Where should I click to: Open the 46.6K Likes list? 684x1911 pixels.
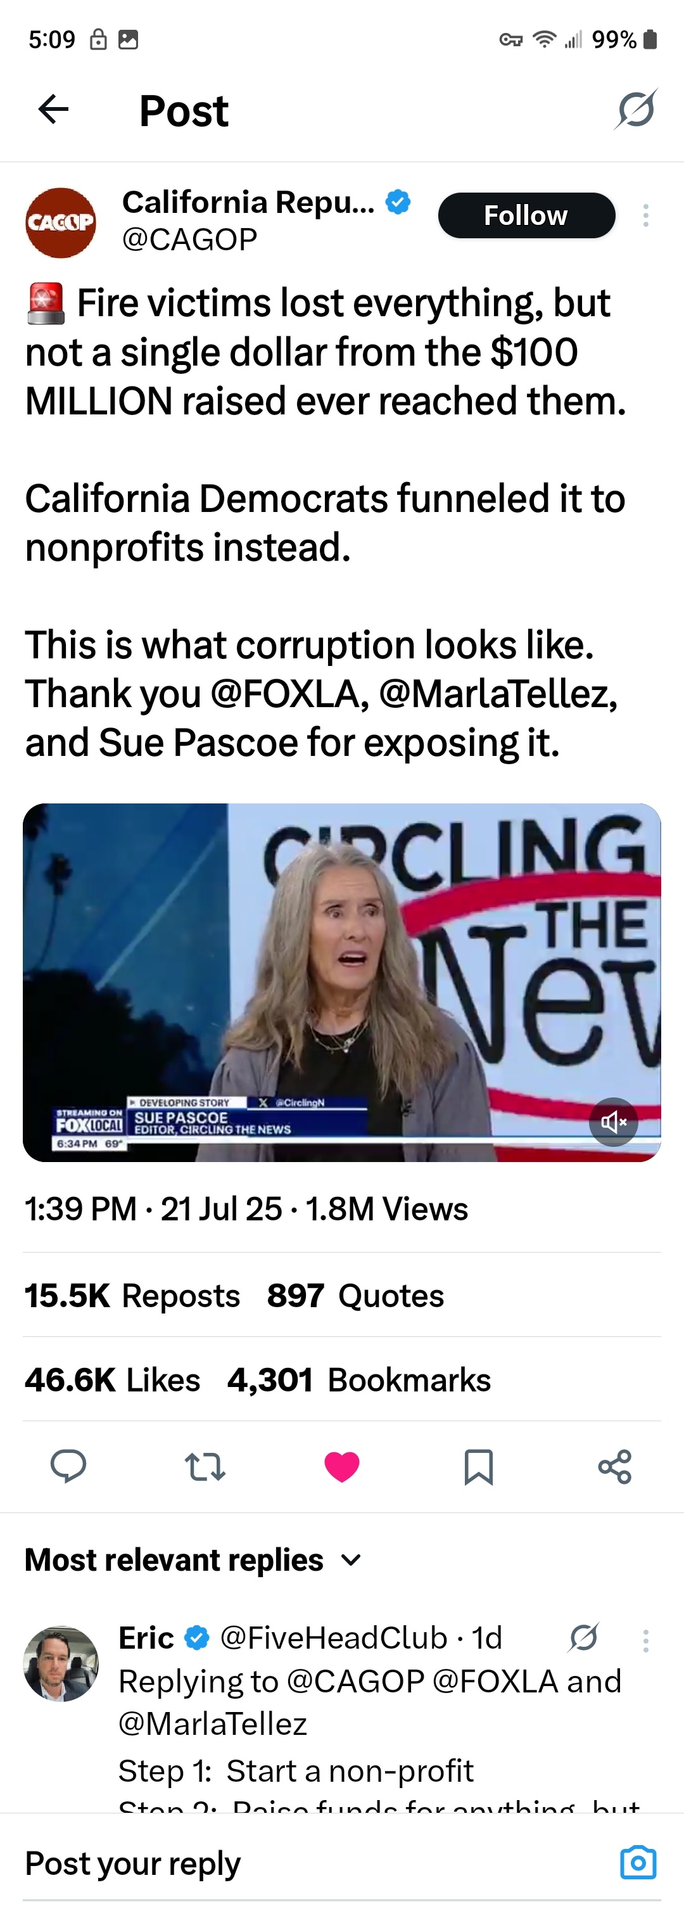coord(112,1380)
